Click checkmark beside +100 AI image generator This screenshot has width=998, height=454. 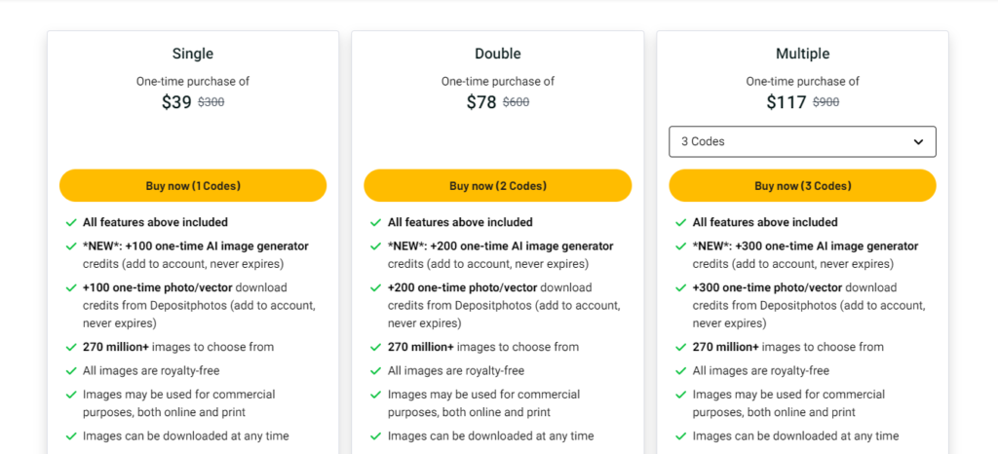click(71, 246)
